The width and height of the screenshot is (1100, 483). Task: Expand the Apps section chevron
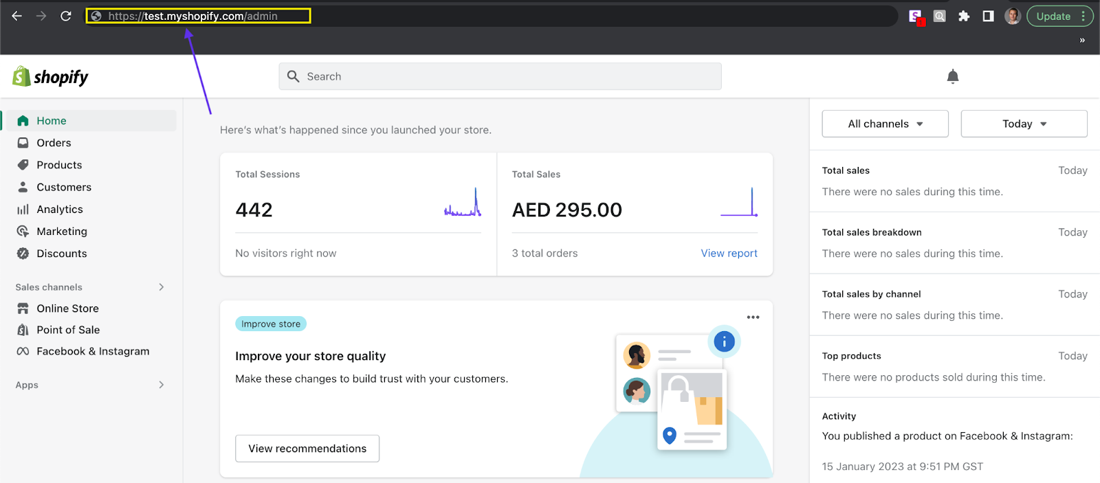162,385
